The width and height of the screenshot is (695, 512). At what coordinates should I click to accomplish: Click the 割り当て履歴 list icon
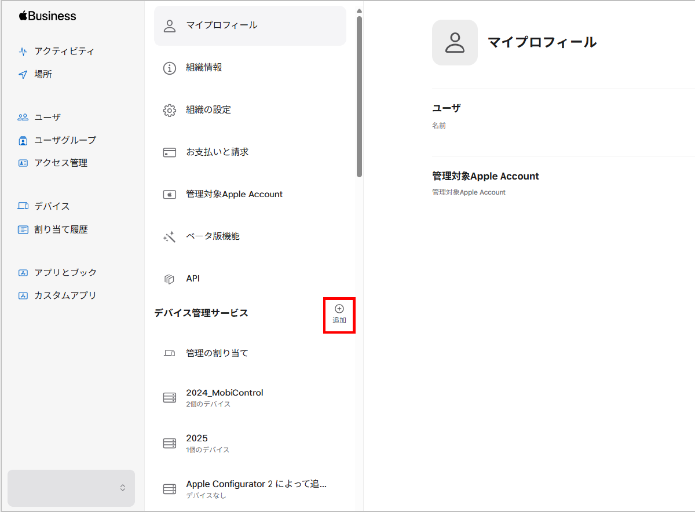(x=23, y=229)
